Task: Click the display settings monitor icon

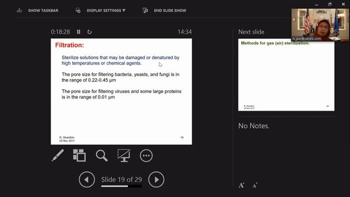Action: [78, 10]
